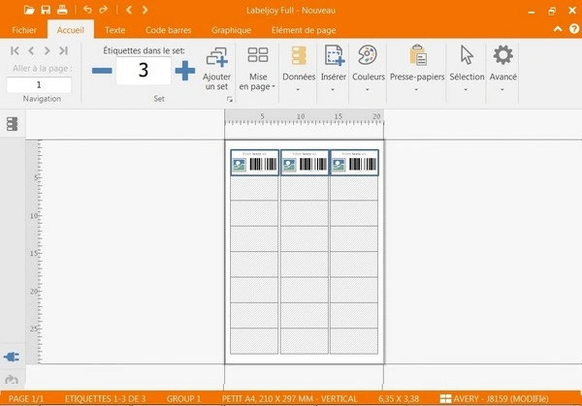Switch to the Graphique tab

coord(231,30)
